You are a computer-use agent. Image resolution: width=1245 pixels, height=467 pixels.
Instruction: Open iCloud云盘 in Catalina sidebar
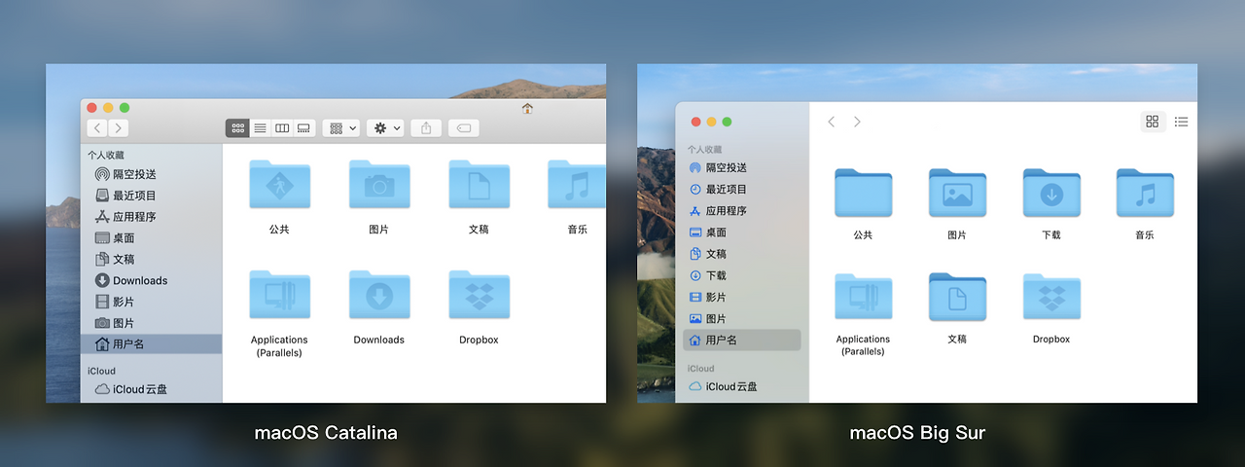pos(151,389)
